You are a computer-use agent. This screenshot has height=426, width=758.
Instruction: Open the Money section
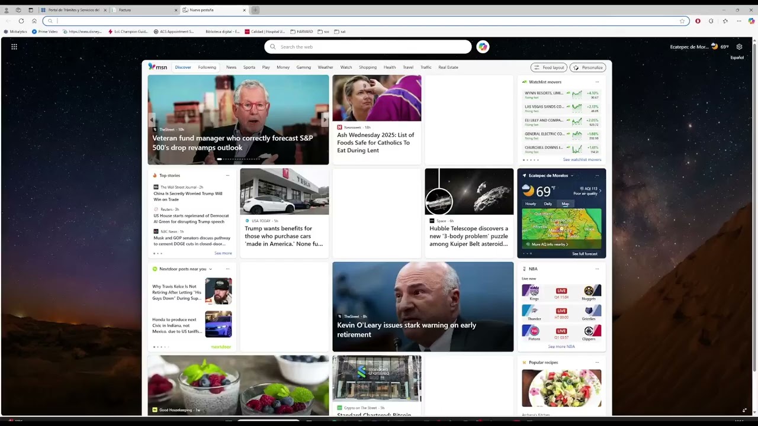pos(283,67)
